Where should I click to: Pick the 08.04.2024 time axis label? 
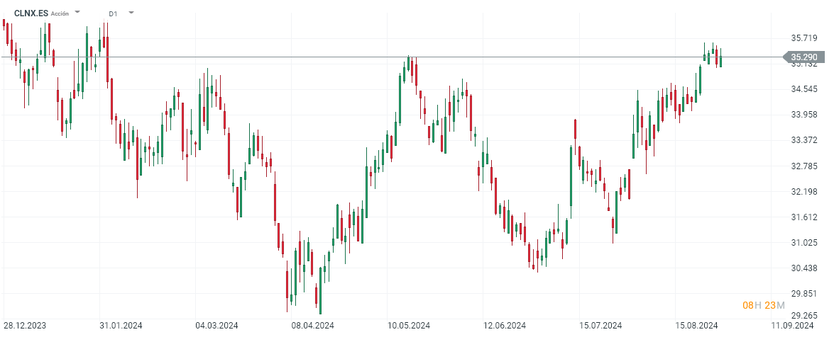[x=312, y=326]
